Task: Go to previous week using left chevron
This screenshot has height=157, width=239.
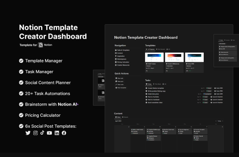Action: [x=215, y=121]
